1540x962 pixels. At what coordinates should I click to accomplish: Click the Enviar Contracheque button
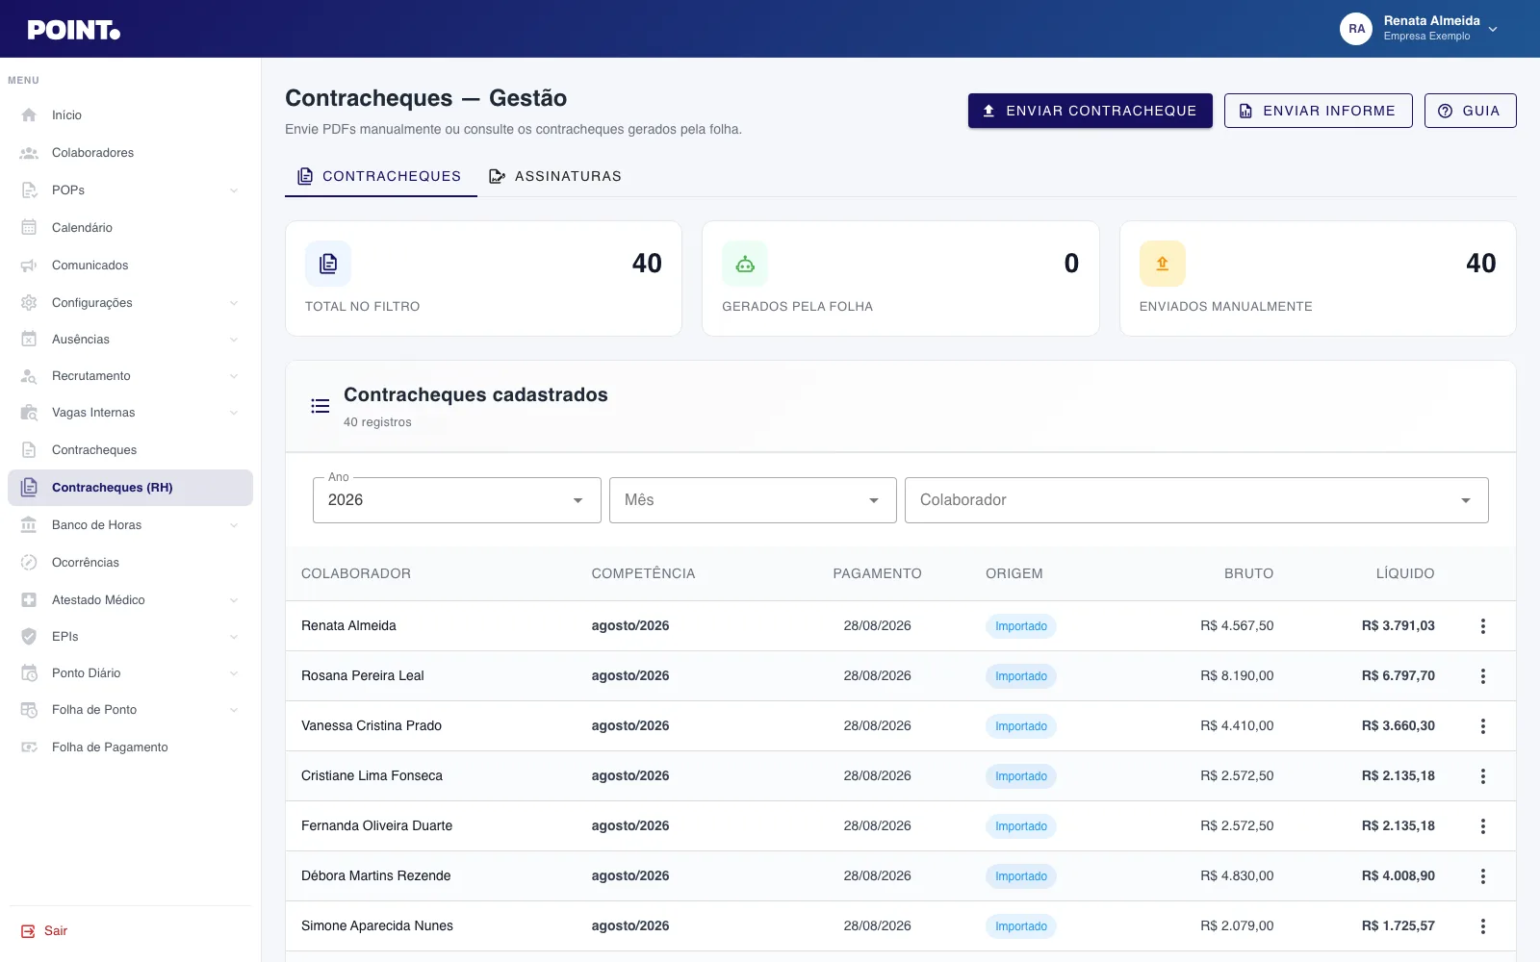[1090, 111]
